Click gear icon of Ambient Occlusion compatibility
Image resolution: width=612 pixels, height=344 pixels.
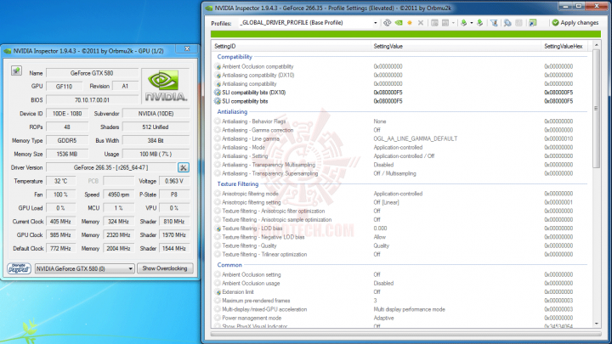[x=218, y=67]
